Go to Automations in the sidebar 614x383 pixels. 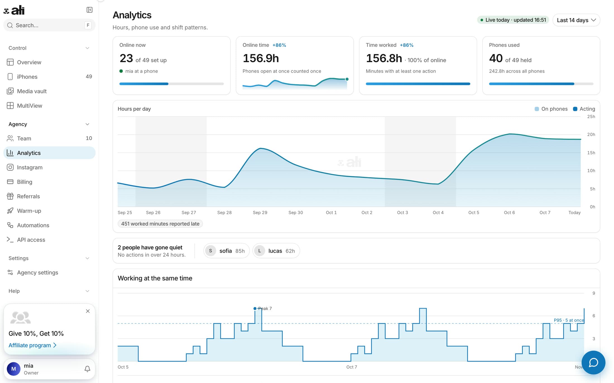(x=49, y=225)
